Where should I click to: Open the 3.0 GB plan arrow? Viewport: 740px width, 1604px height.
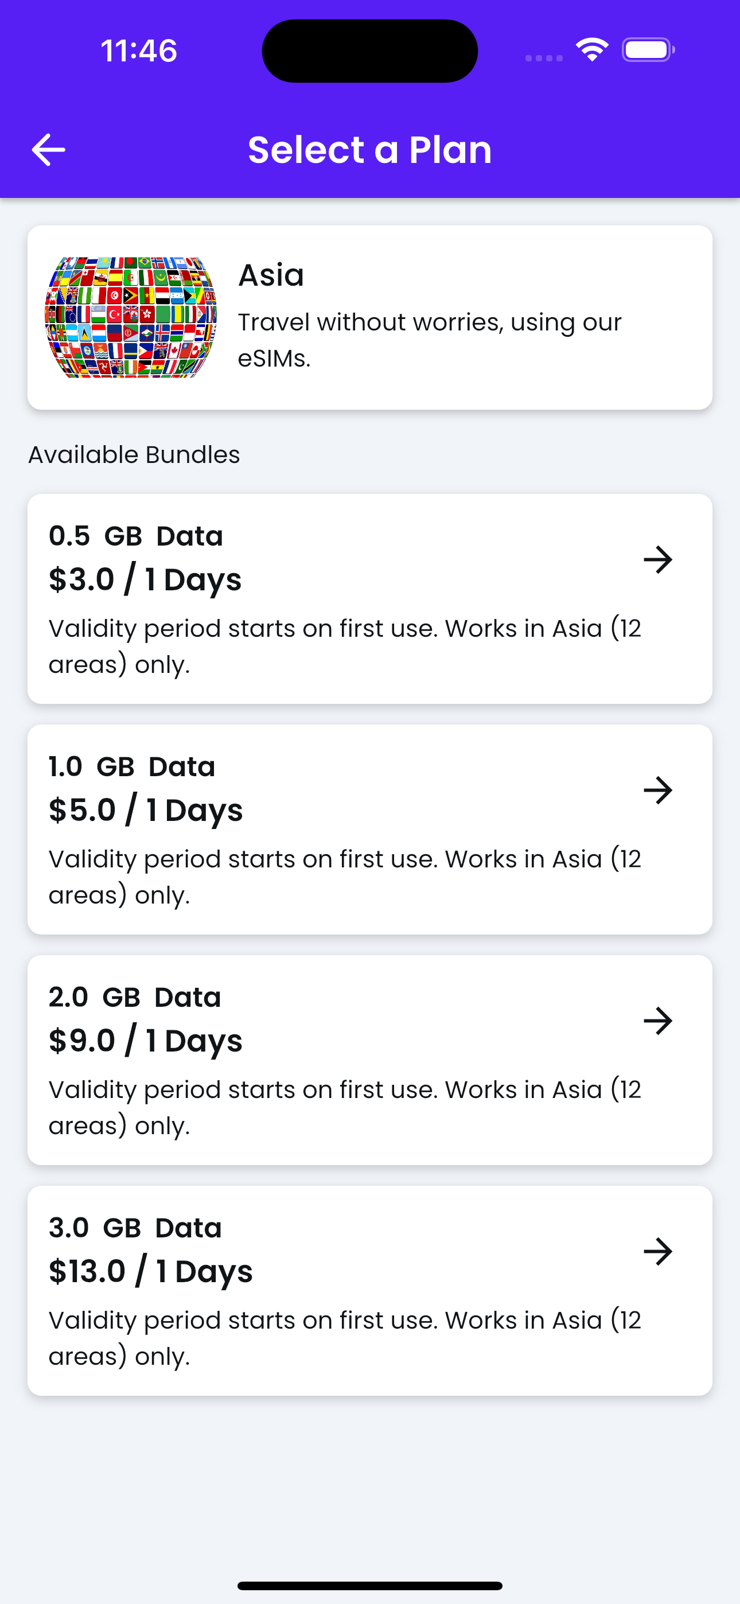[658, 1251]
